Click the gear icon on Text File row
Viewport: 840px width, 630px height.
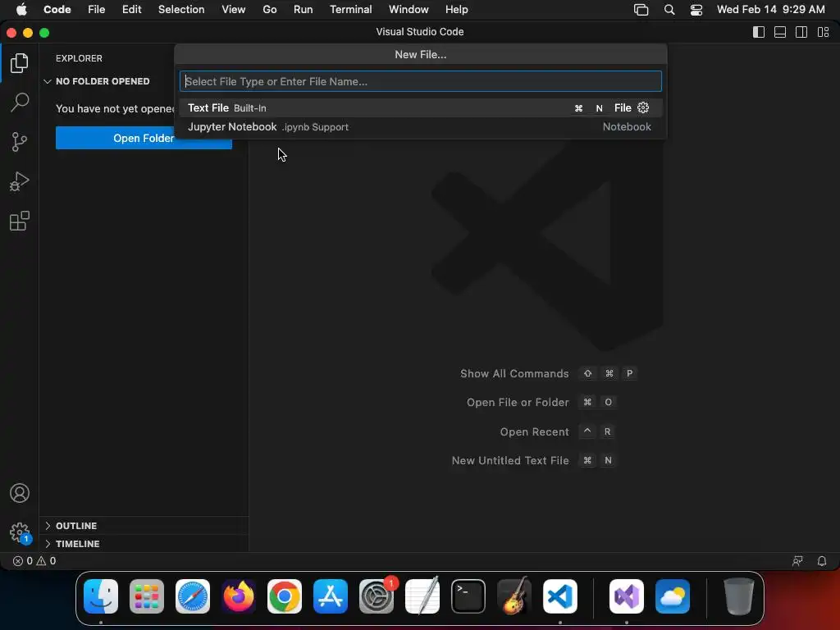click(x=643, y=107)
